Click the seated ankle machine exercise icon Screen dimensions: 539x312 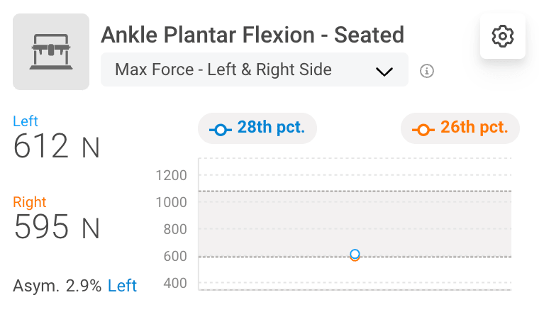coord(51,52)
